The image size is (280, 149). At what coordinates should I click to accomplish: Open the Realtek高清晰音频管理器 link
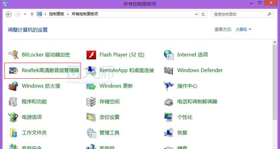pyautogui.click(x=51, y=70)
